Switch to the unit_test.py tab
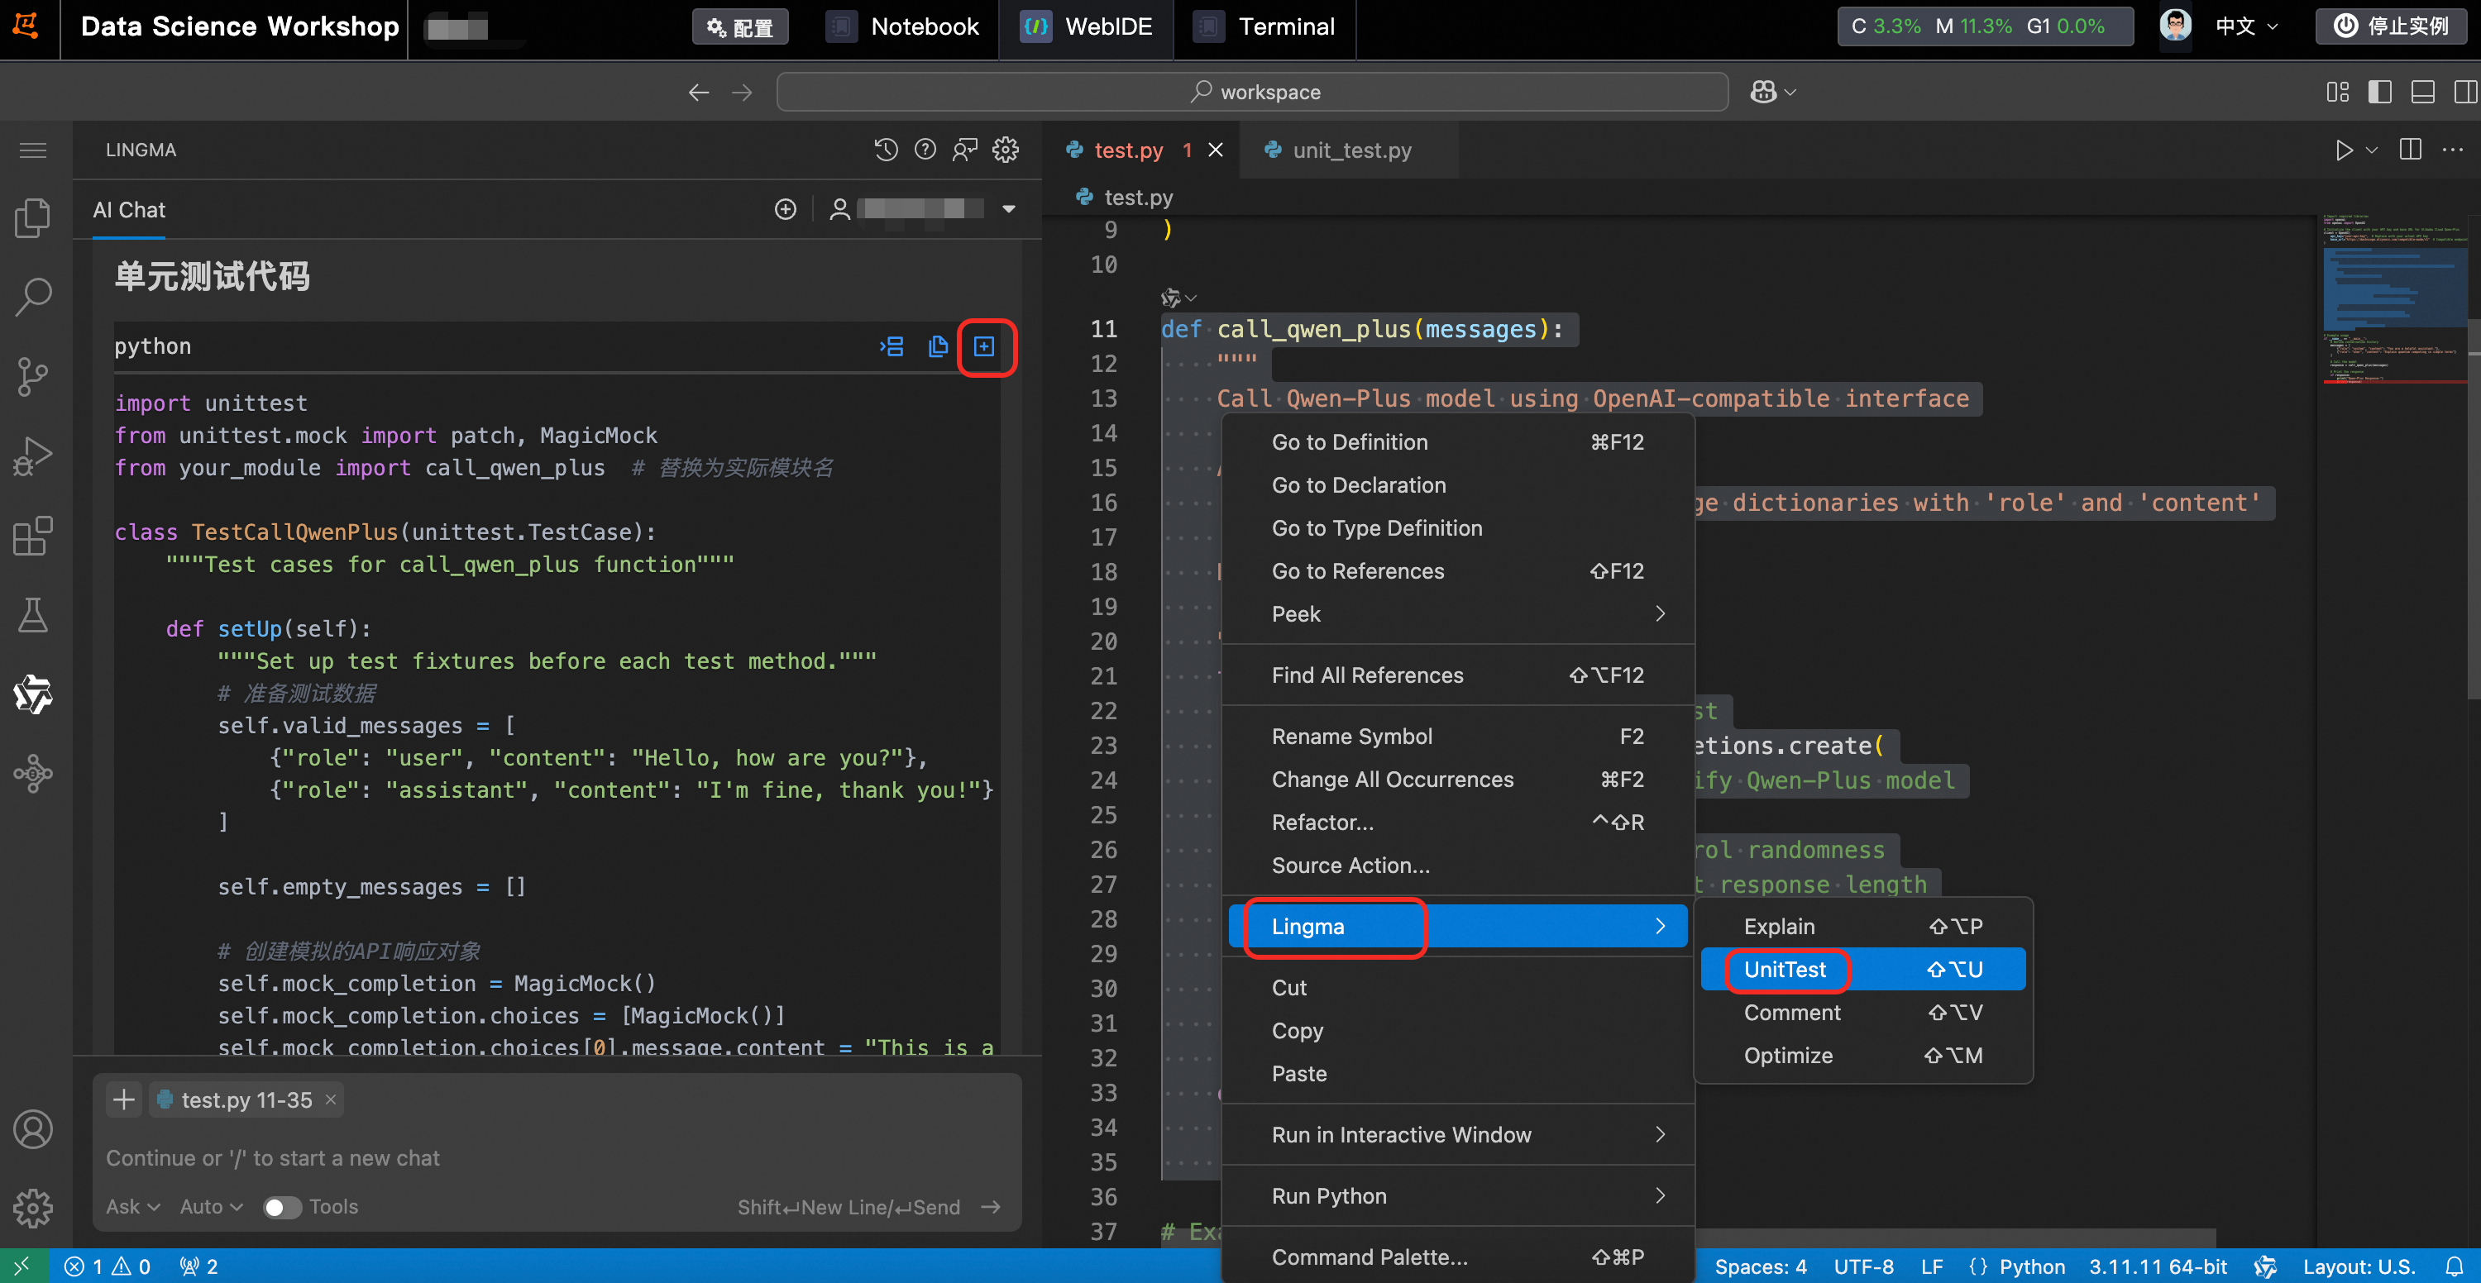Viewport: 2481px width, 1283px height. coord(1351,150)
